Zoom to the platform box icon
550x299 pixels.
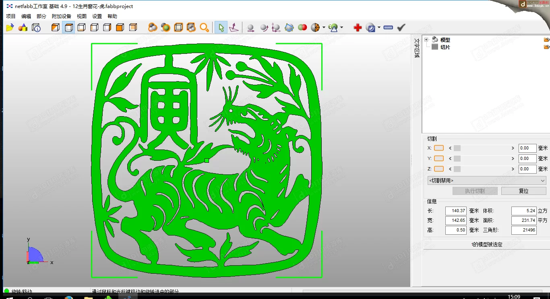[178, 27]
